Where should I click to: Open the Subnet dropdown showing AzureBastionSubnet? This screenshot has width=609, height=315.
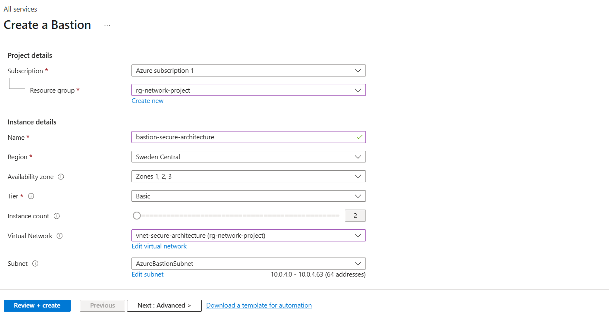coord(248,263)
